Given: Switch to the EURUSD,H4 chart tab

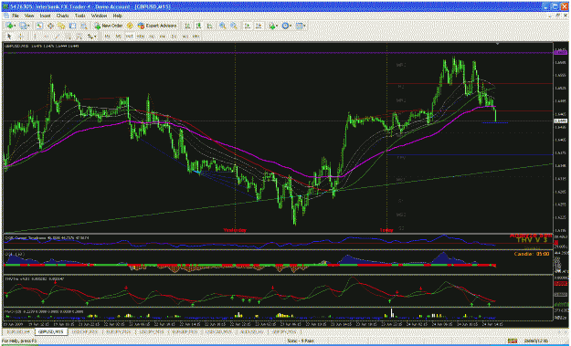Looking at the screenshot, I should point(18,331).
